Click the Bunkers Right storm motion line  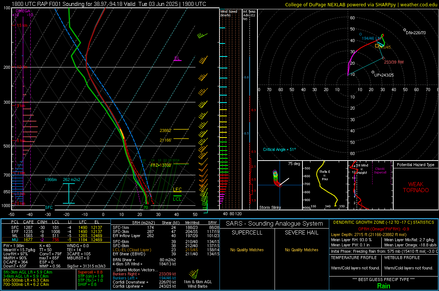(144, 274)
